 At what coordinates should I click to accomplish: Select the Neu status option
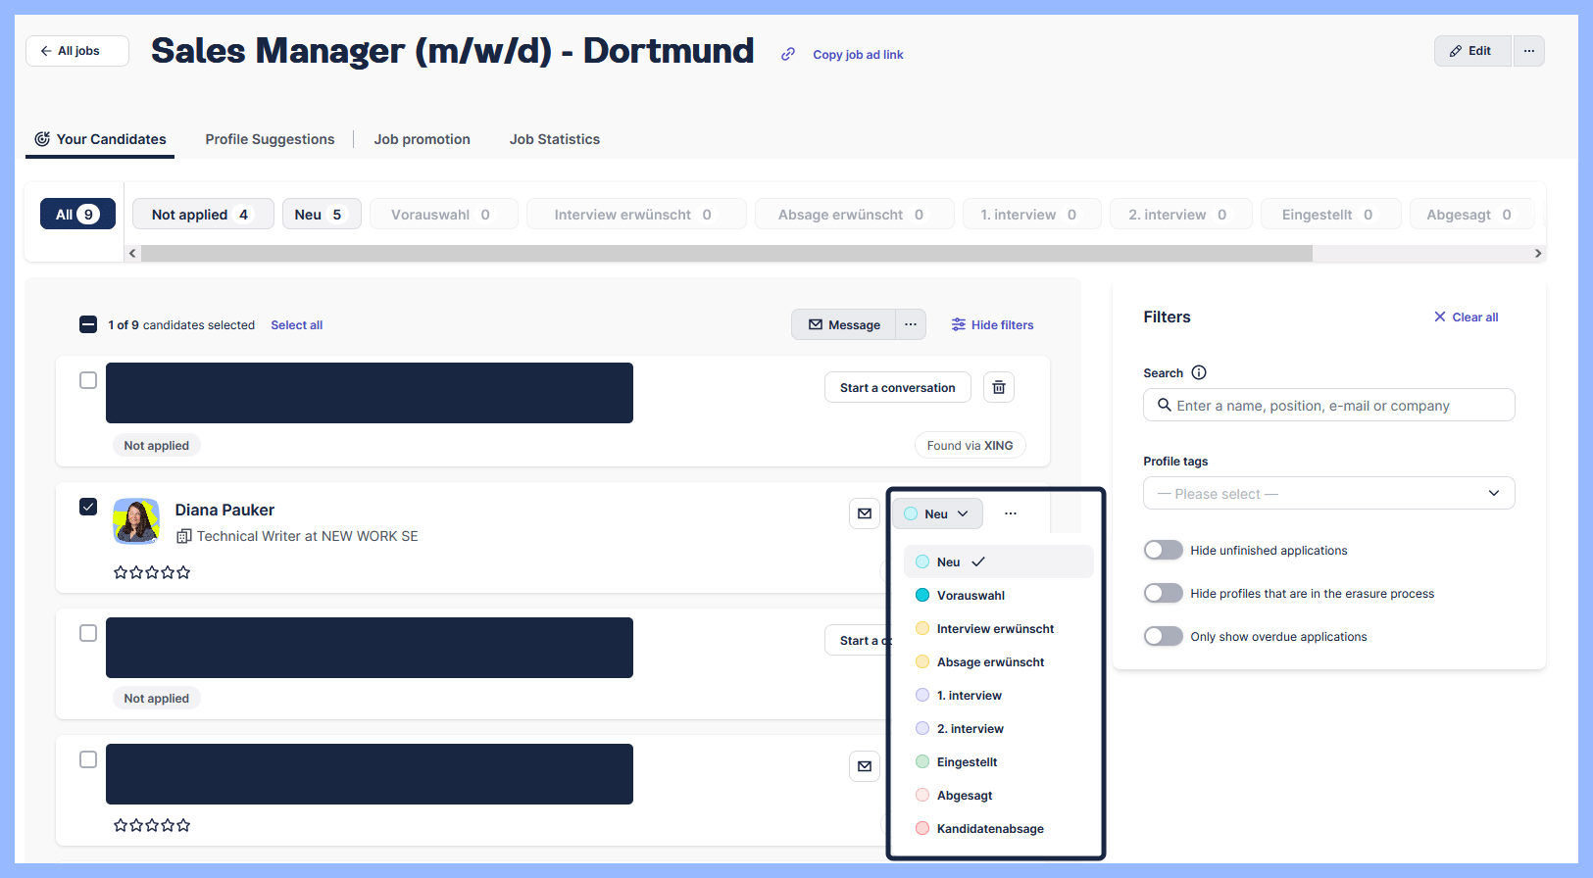[998, 561]
